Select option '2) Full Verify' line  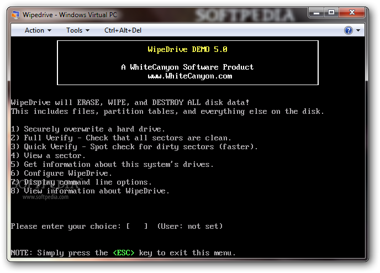(121, 138)
